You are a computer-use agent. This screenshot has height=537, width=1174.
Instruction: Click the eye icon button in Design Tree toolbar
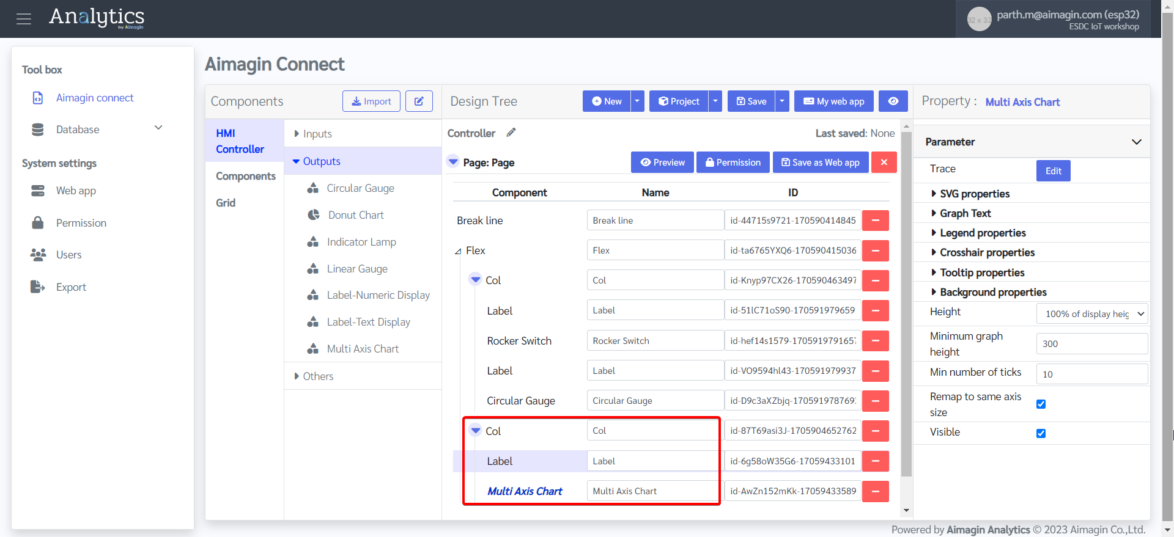(x=893, y=101)
